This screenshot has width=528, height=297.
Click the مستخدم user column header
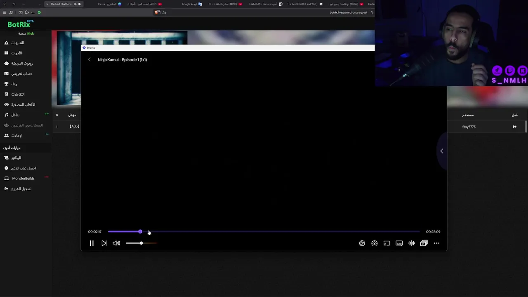point(468,115)
